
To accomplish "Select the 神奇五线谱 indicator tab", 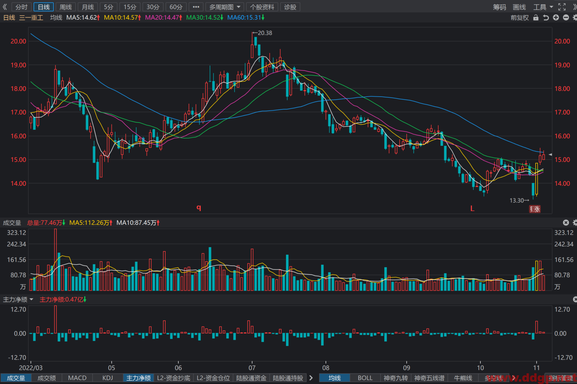I will coord(429,378).
